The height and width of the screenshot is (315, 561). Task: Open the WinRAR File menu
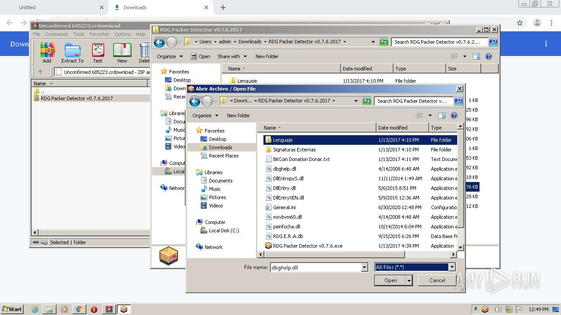tap(36, 34)
